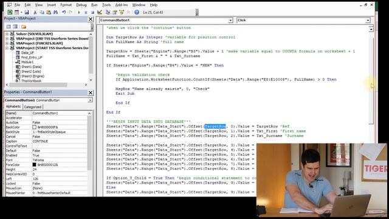
Task: Run the macro with green play icon
Action: tap(79, 12)
